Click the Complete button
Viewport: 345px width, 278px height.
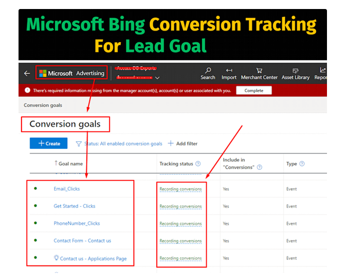tap(254, 91)
